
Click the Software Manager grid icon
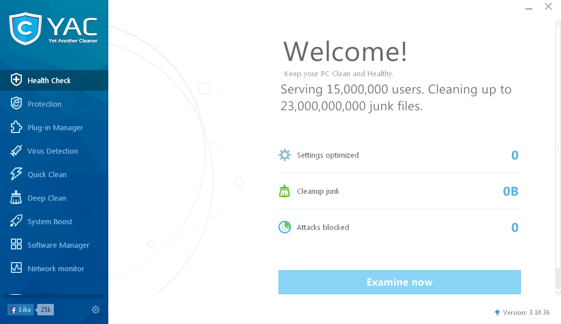(16, 244)
